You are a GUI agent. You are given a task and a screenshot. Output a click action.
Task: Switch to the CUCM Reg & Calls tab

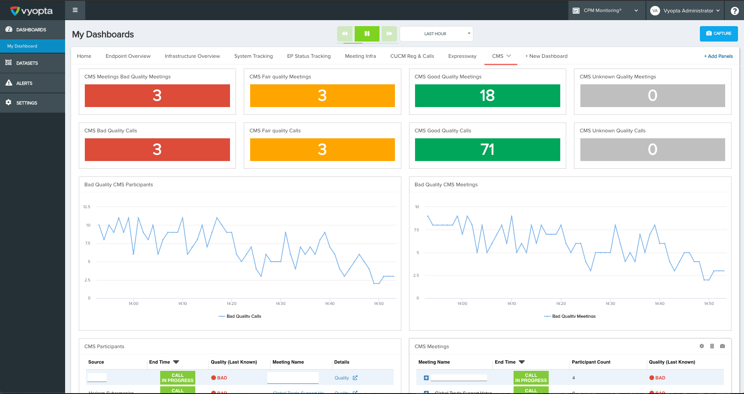412,56
